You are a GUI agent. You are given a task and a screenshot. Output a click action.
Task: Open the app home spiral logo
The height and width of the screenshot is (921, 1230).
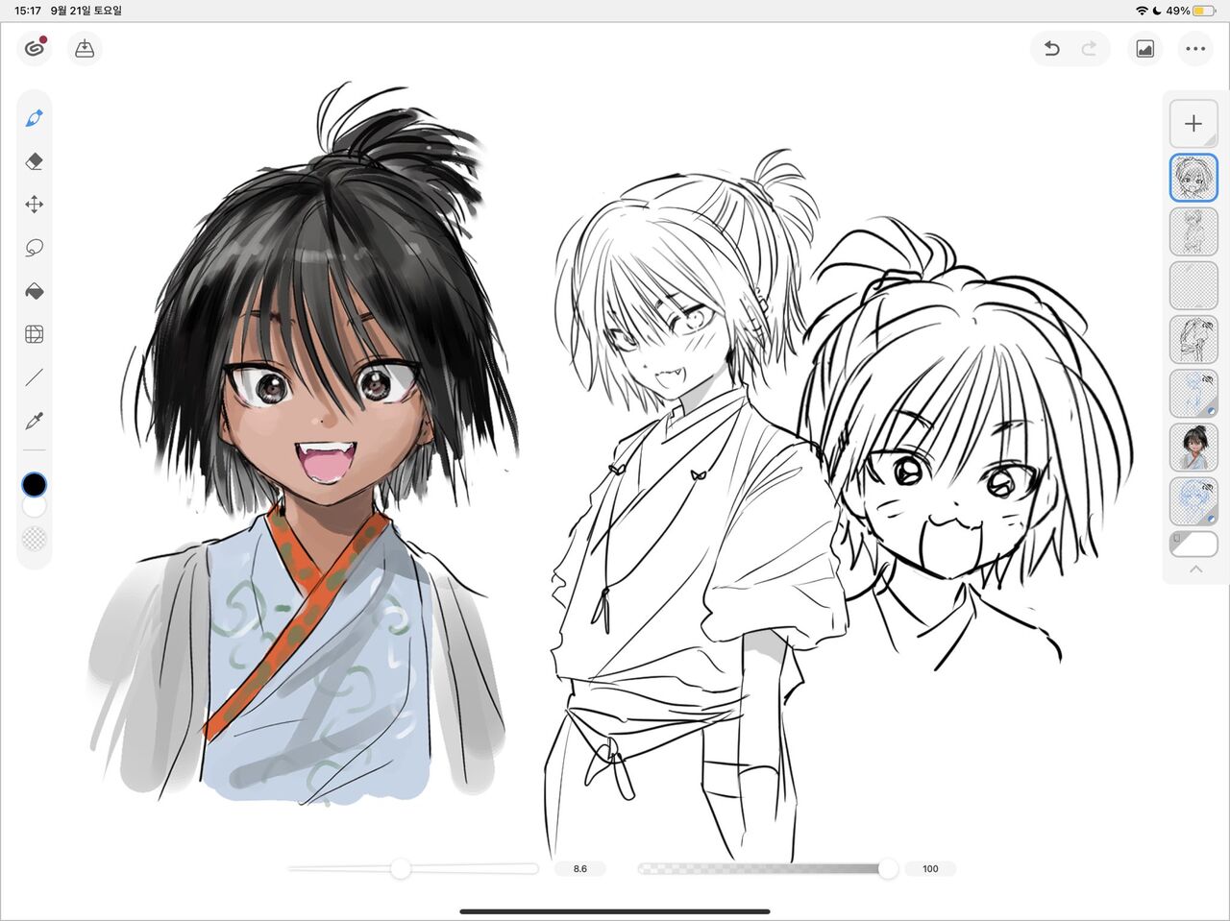point(35,48)
